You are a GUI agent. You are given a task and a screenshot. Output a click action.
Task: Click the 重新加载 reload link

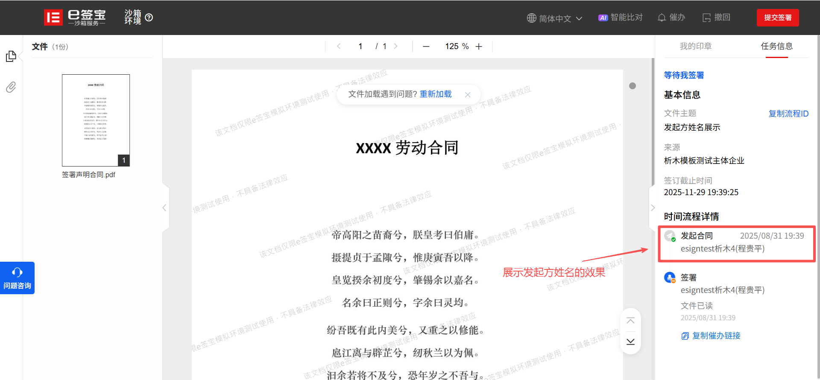point(436,94)
